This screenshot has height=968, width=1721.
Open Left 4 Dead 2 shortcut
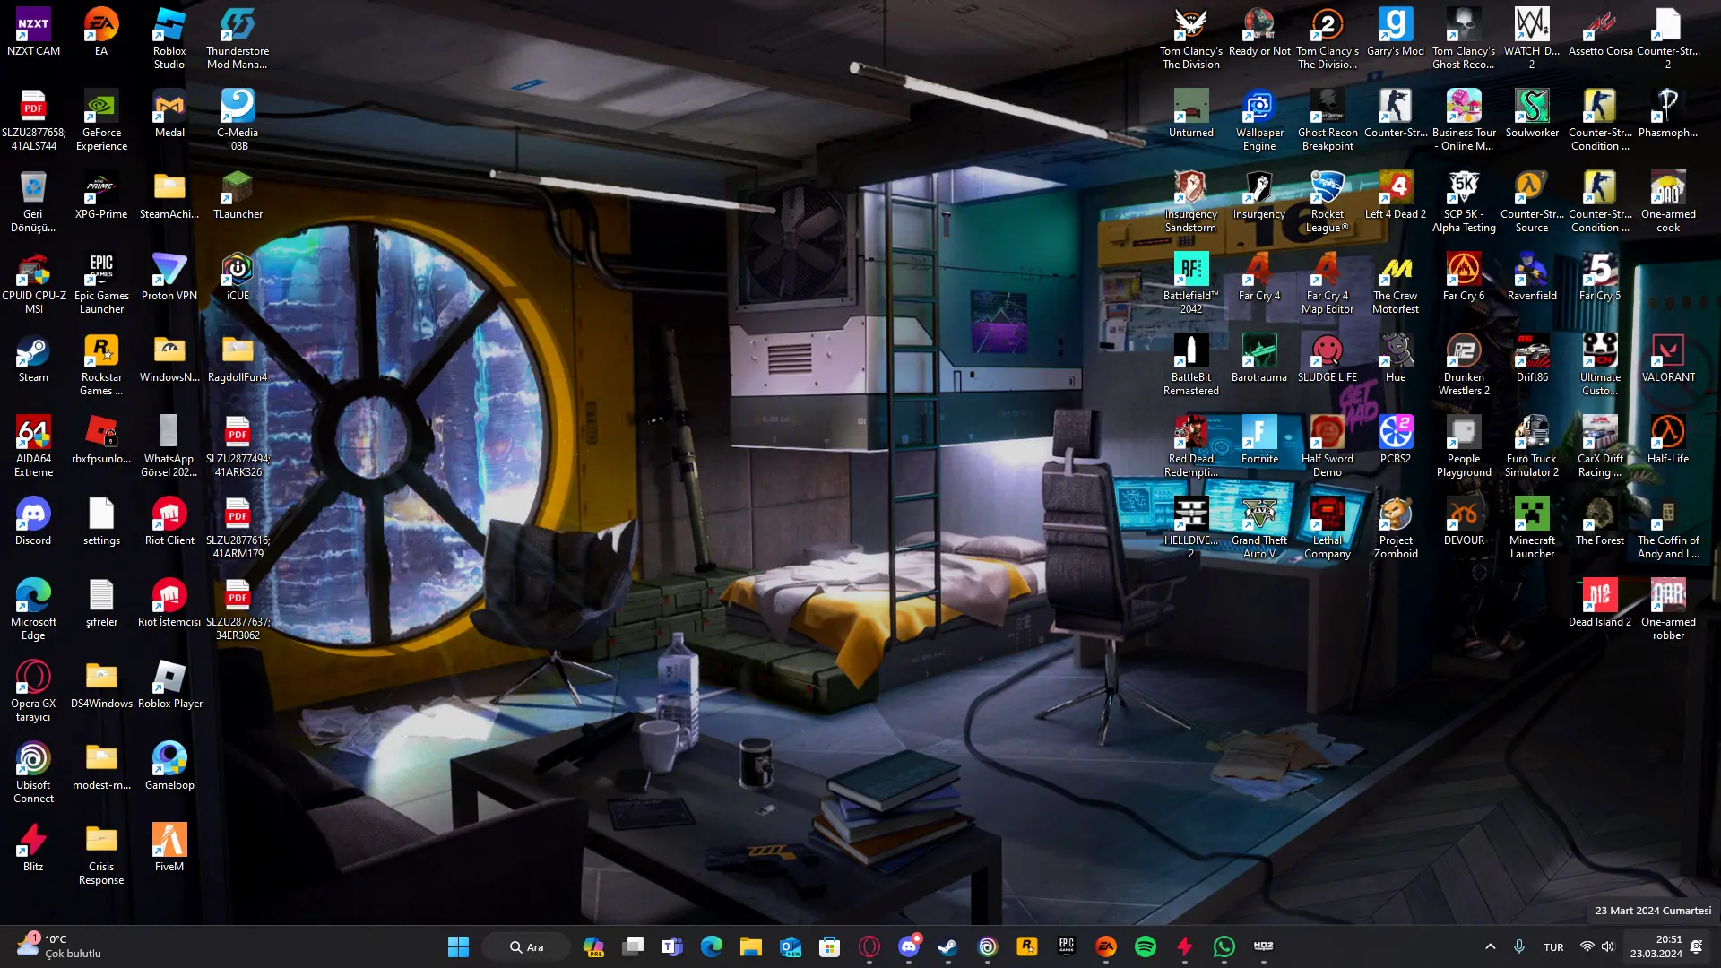pos(1396,196)
